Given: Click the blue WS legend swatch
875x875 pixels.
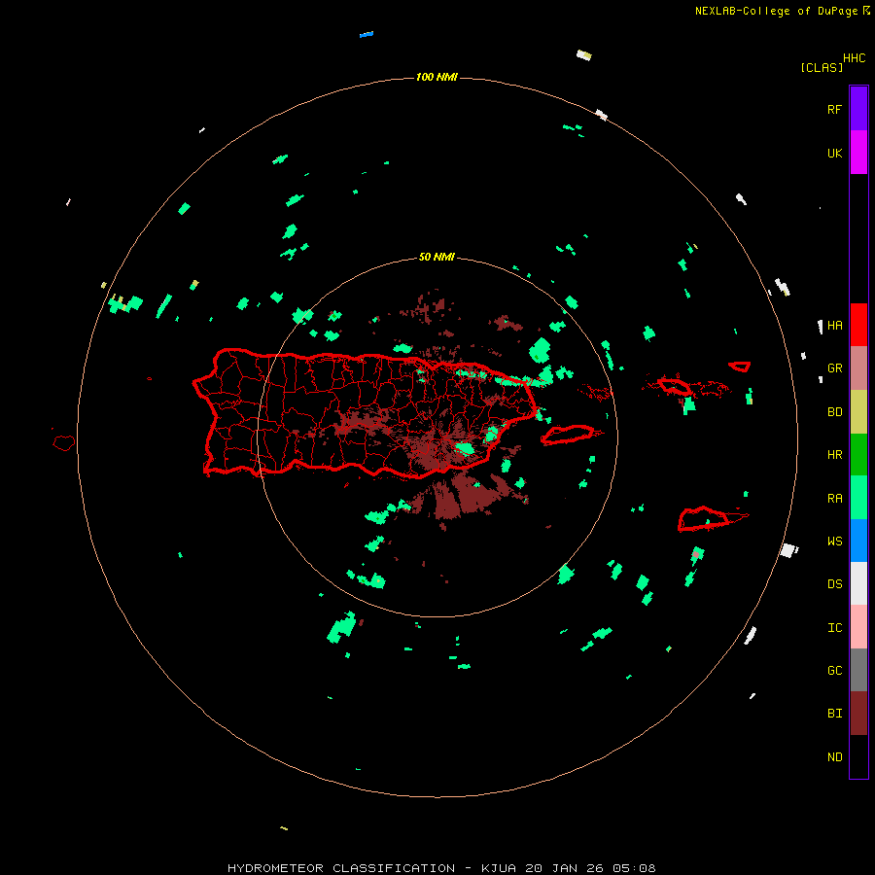Looking at the screenshot, I should (858, 541).
